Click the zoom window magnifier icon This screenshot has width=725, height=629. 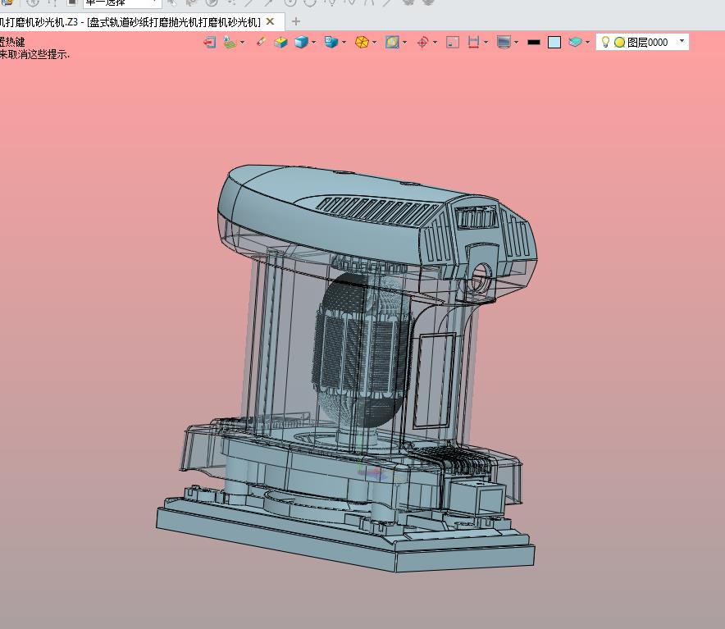coord(392,43)
